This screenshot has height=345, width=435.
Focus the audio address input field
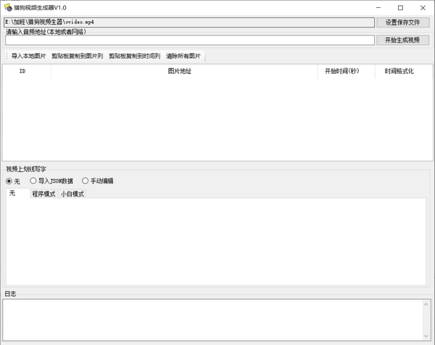[190, 40]
